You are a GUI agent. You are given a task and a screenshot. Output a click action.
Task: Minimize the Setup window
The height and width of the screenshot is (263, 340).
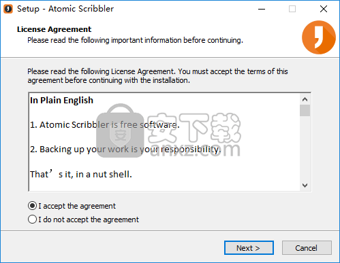click(262, 9)
